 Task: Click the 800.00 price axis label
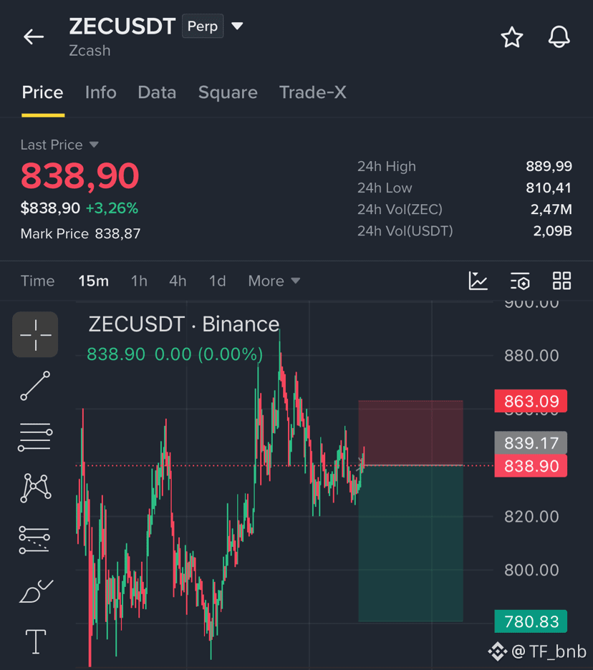pyautogui.click(x=531, y=570)
